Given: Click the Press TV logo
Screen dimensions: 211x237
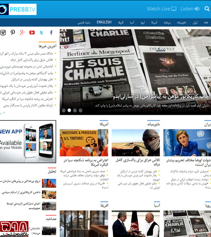Looking at the screenshot, I should [18, 9].
